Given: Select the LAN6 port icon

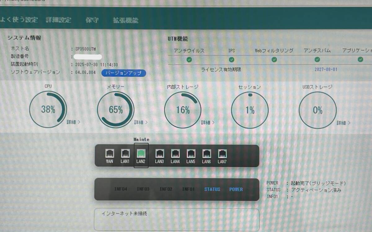Looking at the screenshot, I should point(207,153).
